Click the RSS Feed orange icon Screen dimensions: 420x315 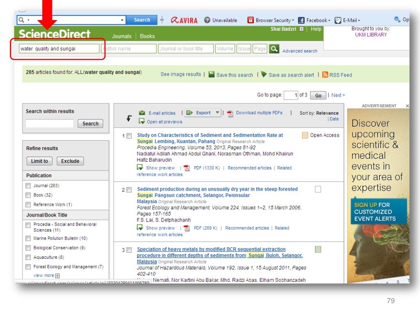point(325,75)
